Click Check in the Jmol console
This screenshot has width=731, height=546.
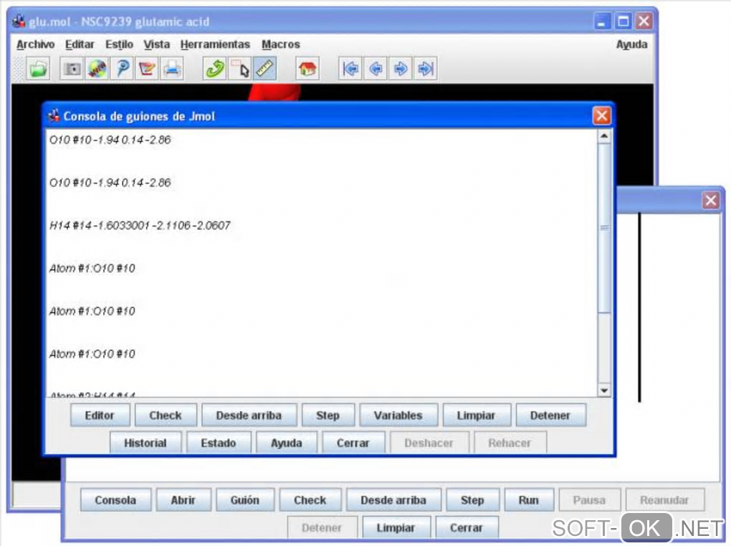[x=166, y=415]
